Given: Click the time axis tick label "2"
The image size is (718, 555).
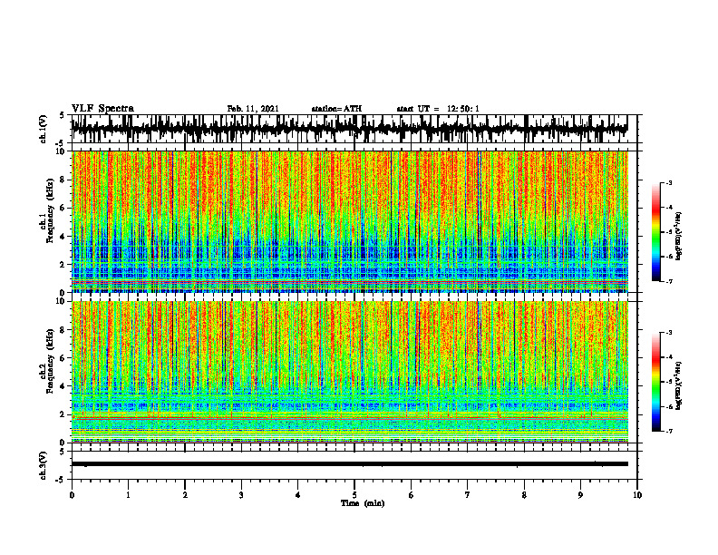Looking at the screenshot, I should coord(185,495).
